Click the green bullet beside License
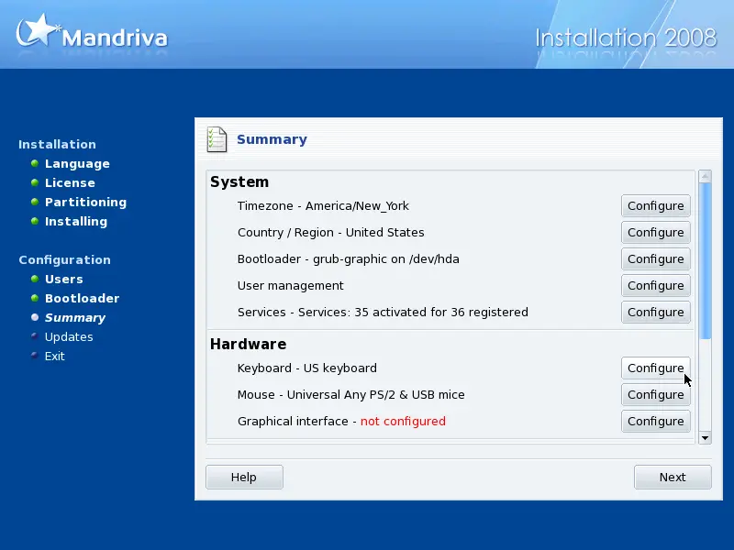 point(35,182)
